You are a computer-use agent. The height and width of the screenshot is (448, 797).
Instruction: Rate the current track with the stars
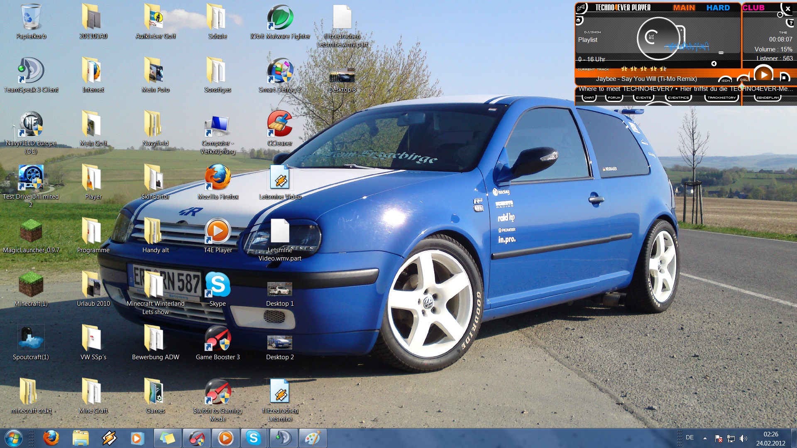click(643, 69)
